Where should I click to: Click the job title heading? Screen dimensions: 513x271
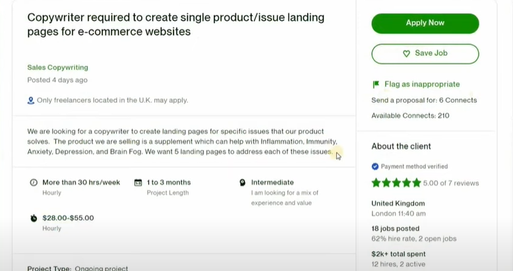tap(175, 24)
